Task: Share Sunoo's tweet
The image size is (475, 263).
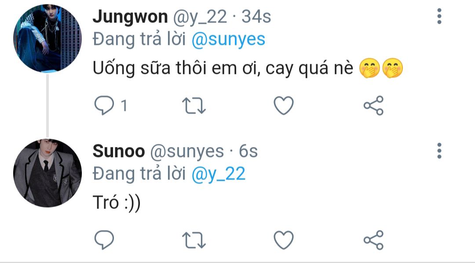Action: pos(373,240)
